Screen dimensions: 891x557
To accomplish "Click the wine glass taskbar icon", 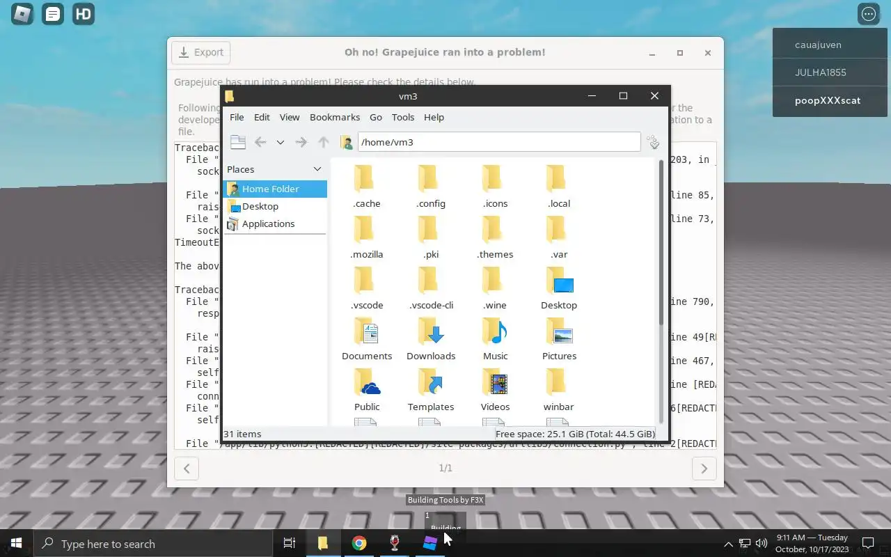I will pyautogui.click(x=395, y=544).
